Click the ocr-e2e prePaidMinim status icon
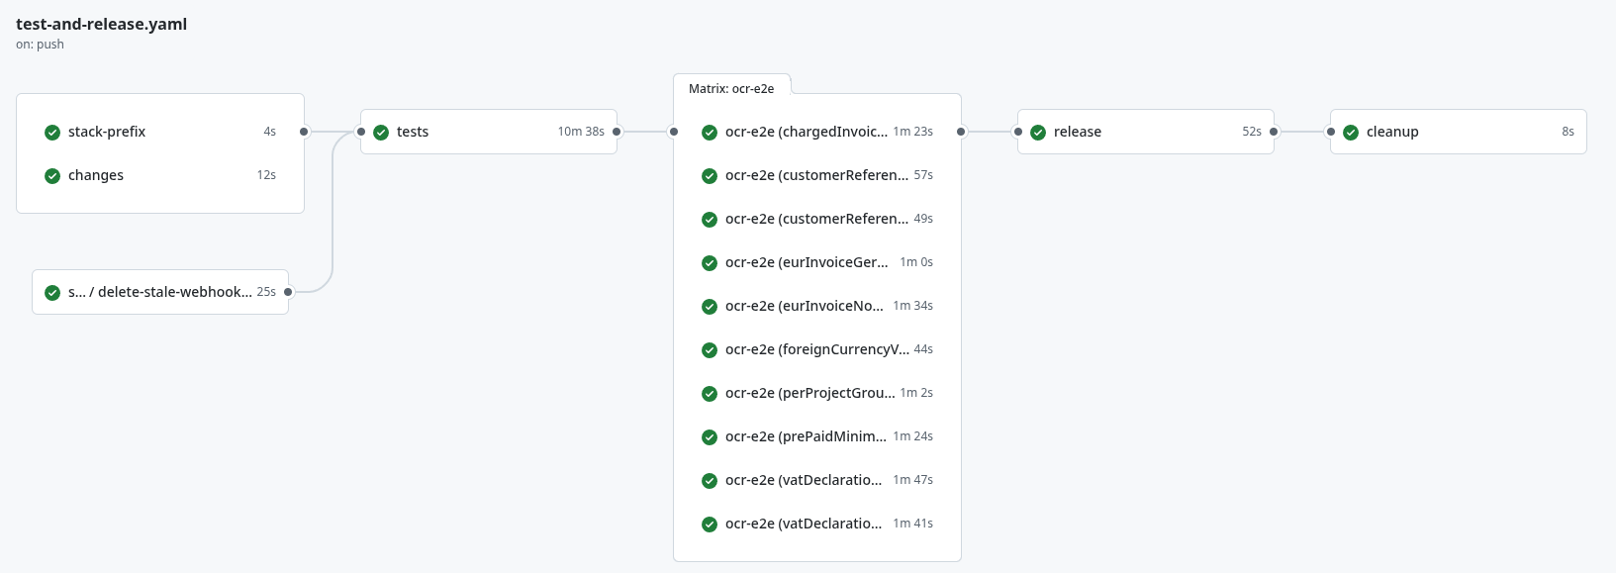Screen dimensions: 1616x573 pos(710,437)
